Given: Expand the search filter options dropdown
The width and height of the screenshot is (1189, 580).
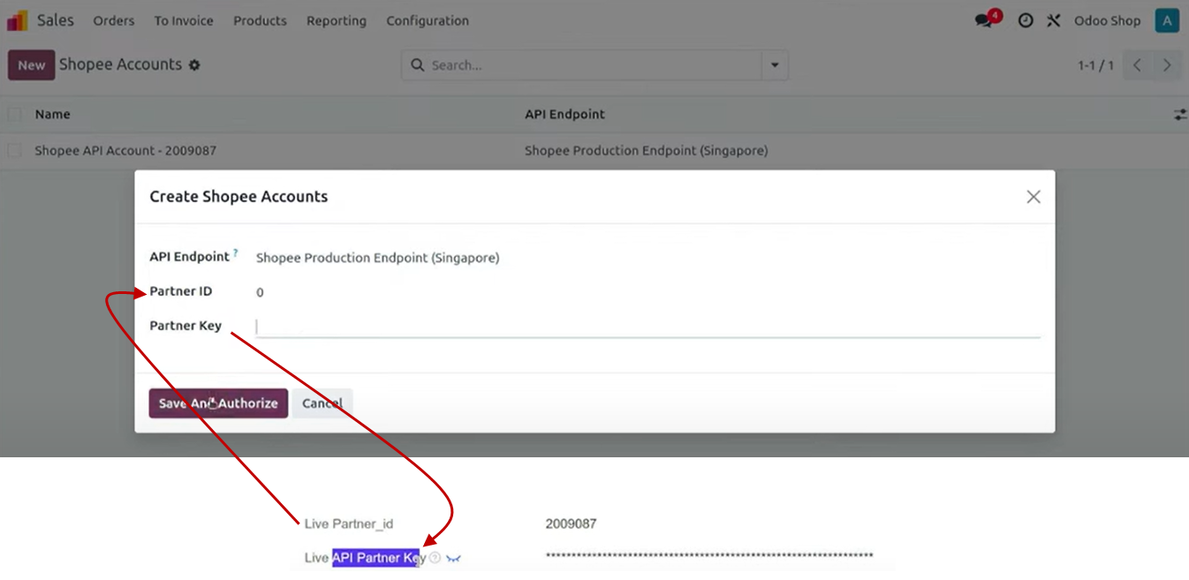Looking at the screenshot, I should pos(775,65).
